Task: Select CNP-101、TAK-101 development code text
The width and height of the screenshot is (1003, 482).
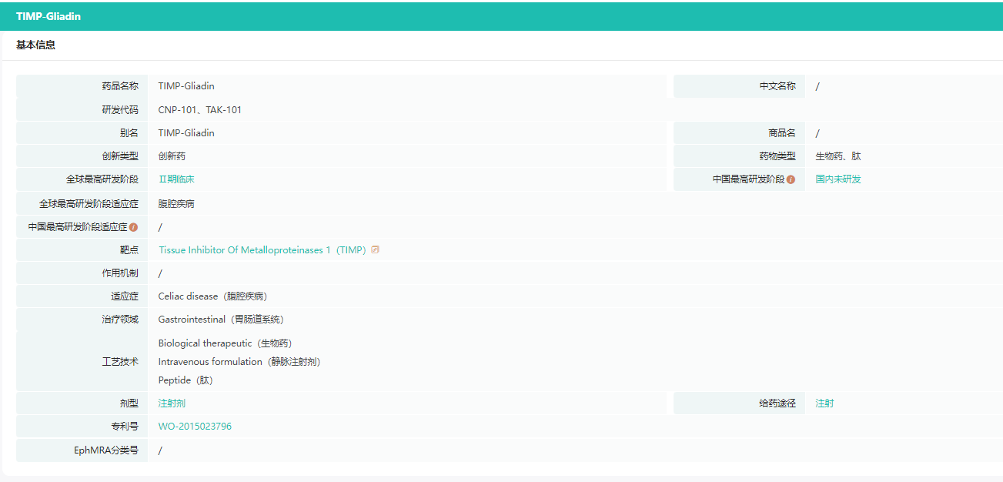Action: tap(200, 110)
